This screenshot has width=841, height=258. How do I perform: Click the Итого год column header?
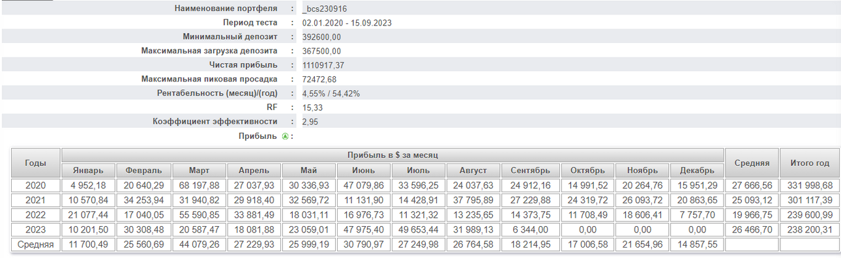coord(809,163)
